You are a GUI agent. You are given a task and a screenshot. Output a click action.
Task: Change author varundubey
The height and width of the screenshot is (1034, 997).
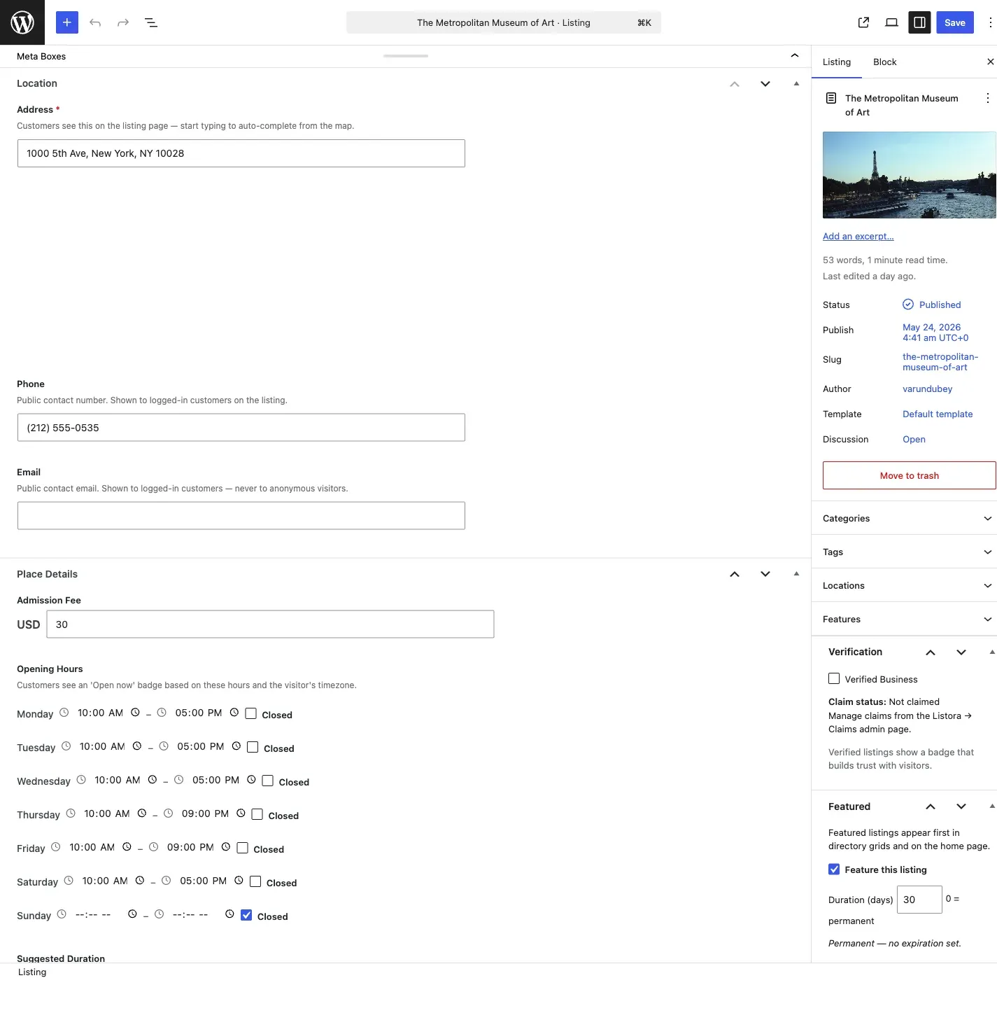[928, 389]
